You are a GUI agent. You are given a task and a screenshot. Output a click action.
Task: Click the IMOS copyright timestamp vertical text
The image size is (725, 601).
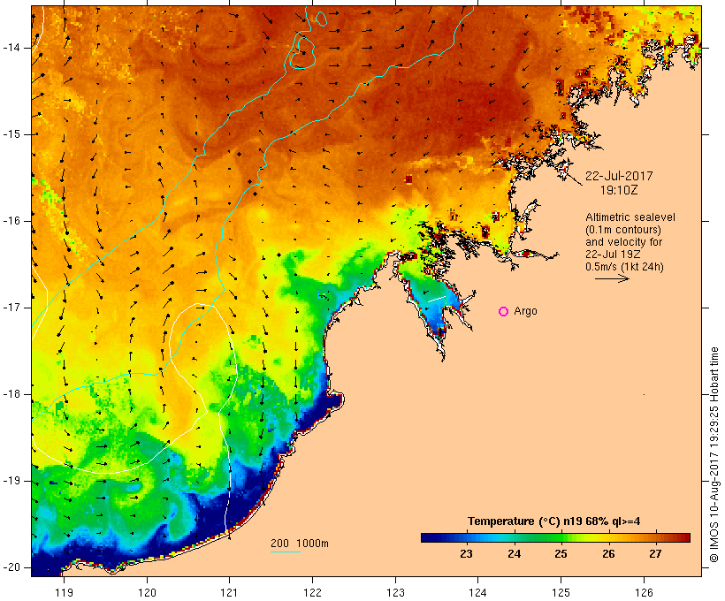(714, 455)
